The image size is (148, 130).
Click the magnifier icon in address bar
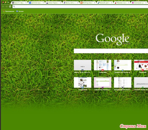tap(14, 6)
